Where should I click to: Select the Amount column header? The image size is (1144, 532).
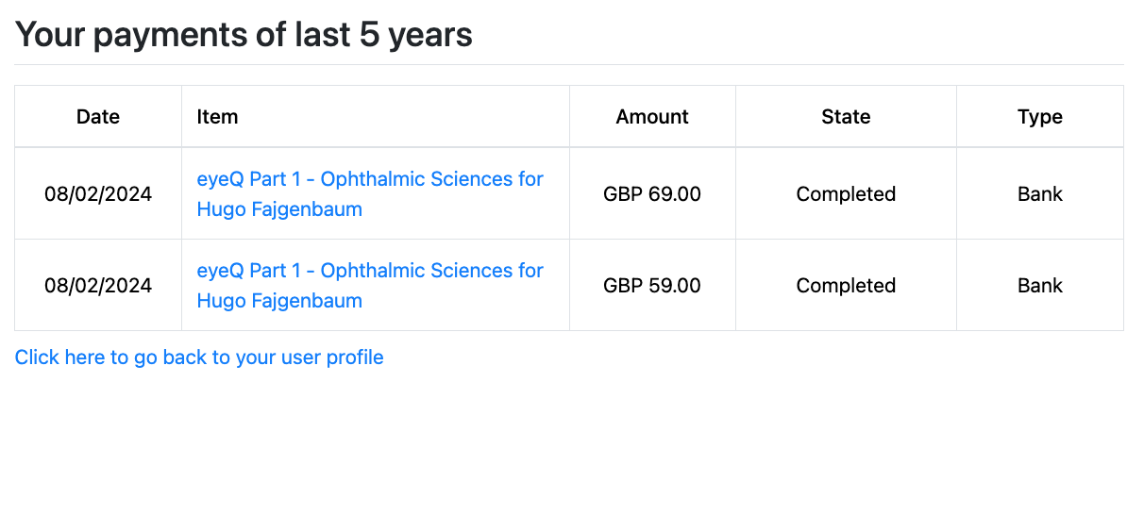click(x=652, y=117)
